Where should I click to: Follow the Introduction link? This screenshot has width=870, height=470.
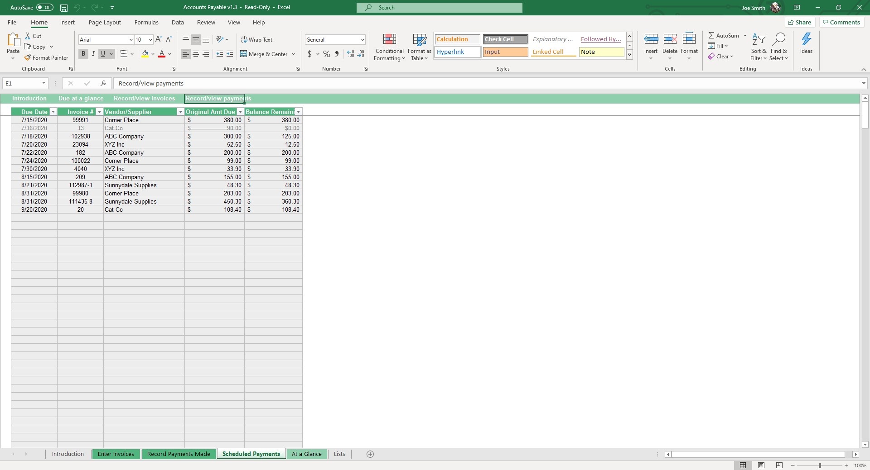pos(29,99)
